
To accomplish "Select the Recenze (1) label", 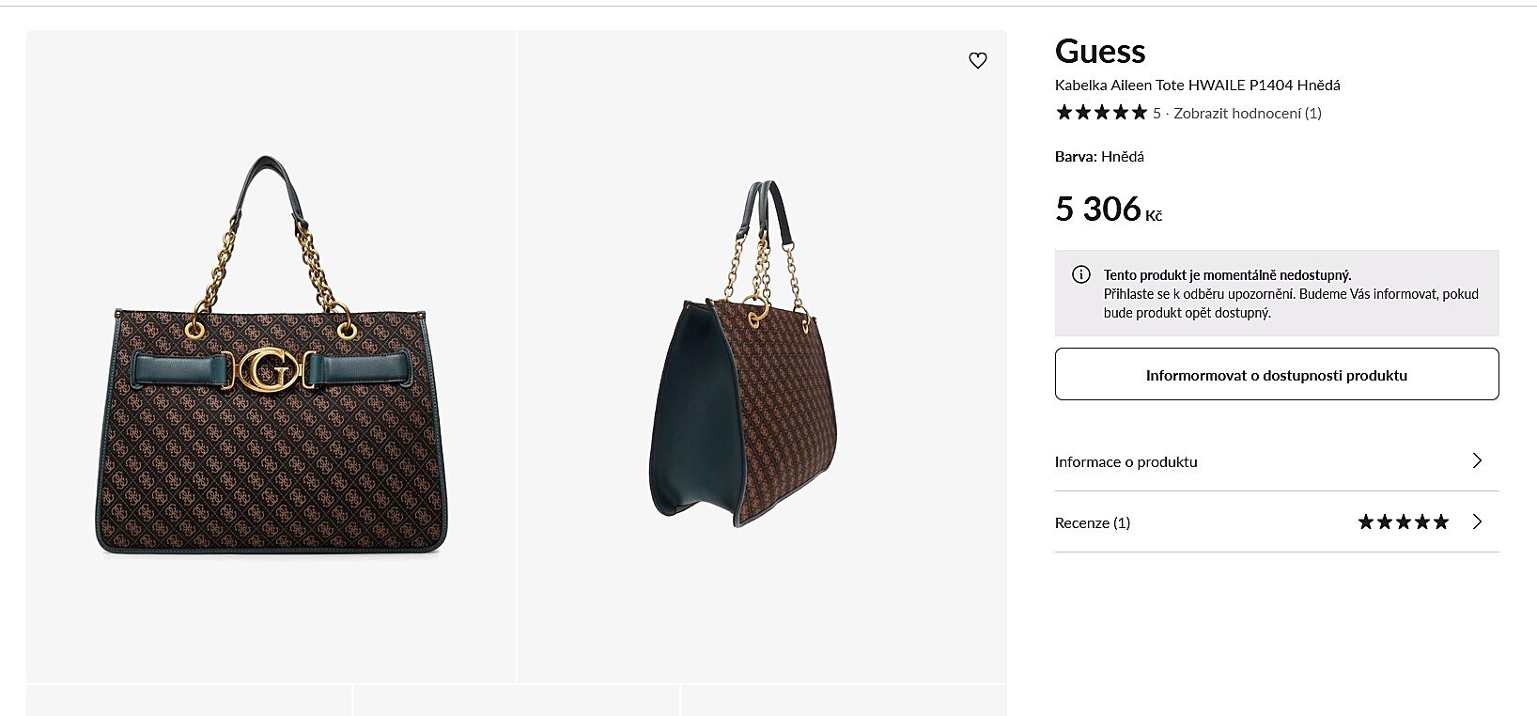I will [x=1092, y=522].
